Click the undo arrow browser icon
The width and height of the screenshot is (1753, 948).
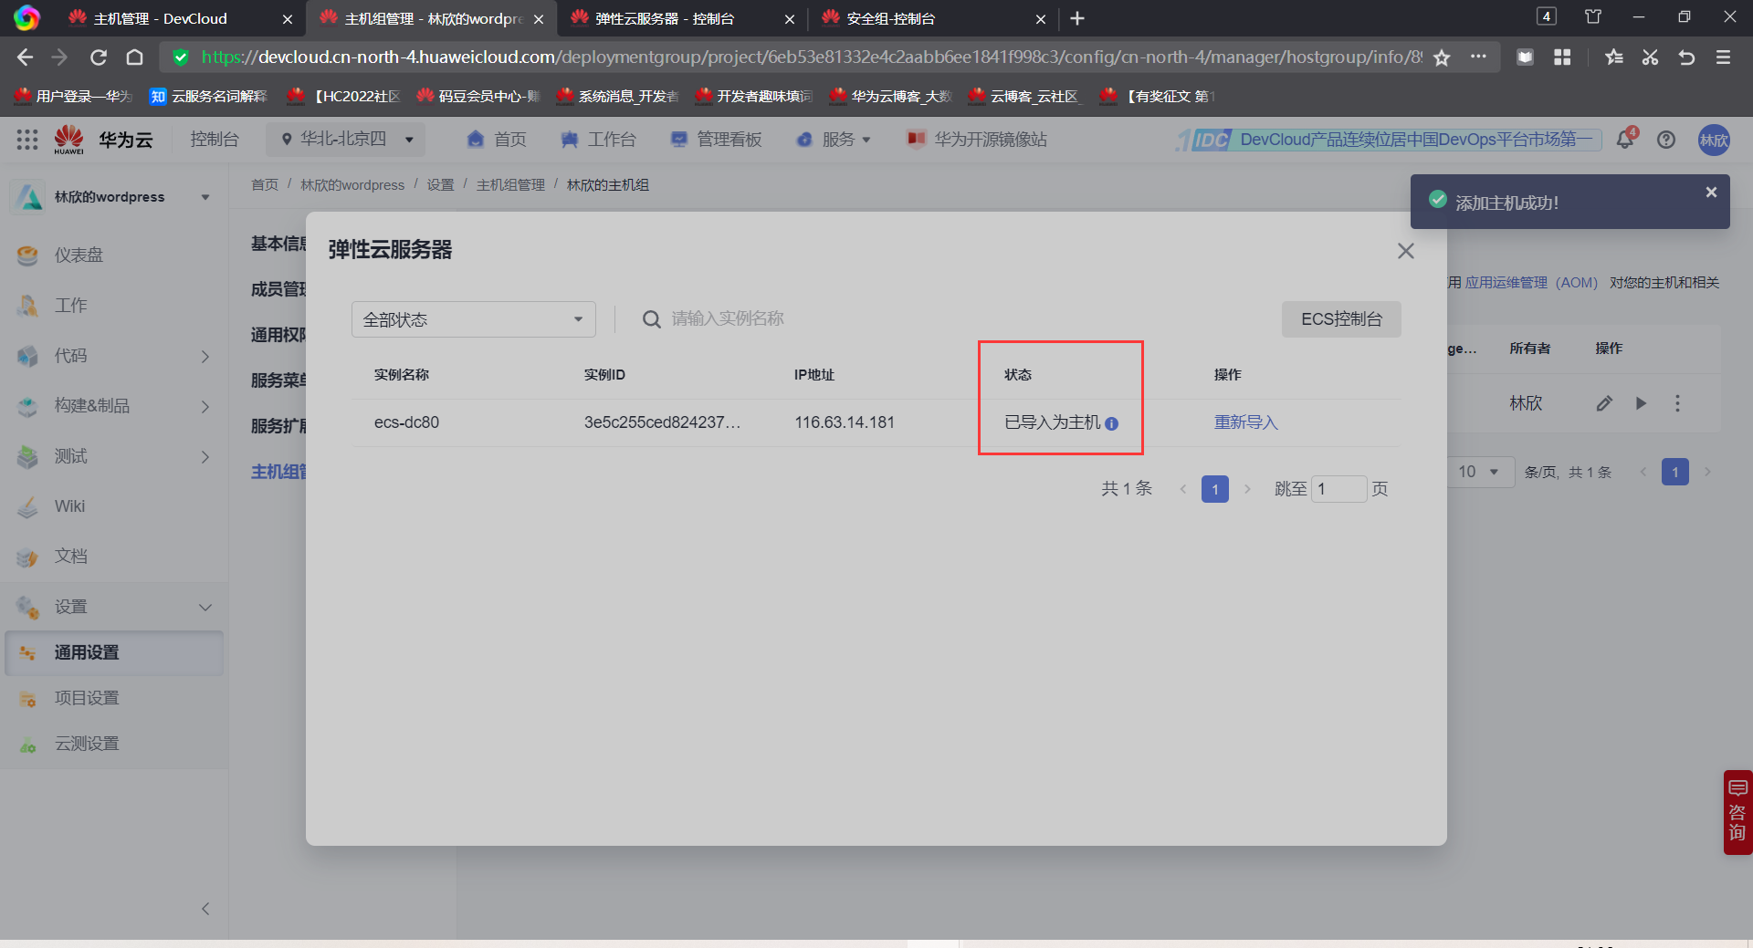(x=1686, y=57)
